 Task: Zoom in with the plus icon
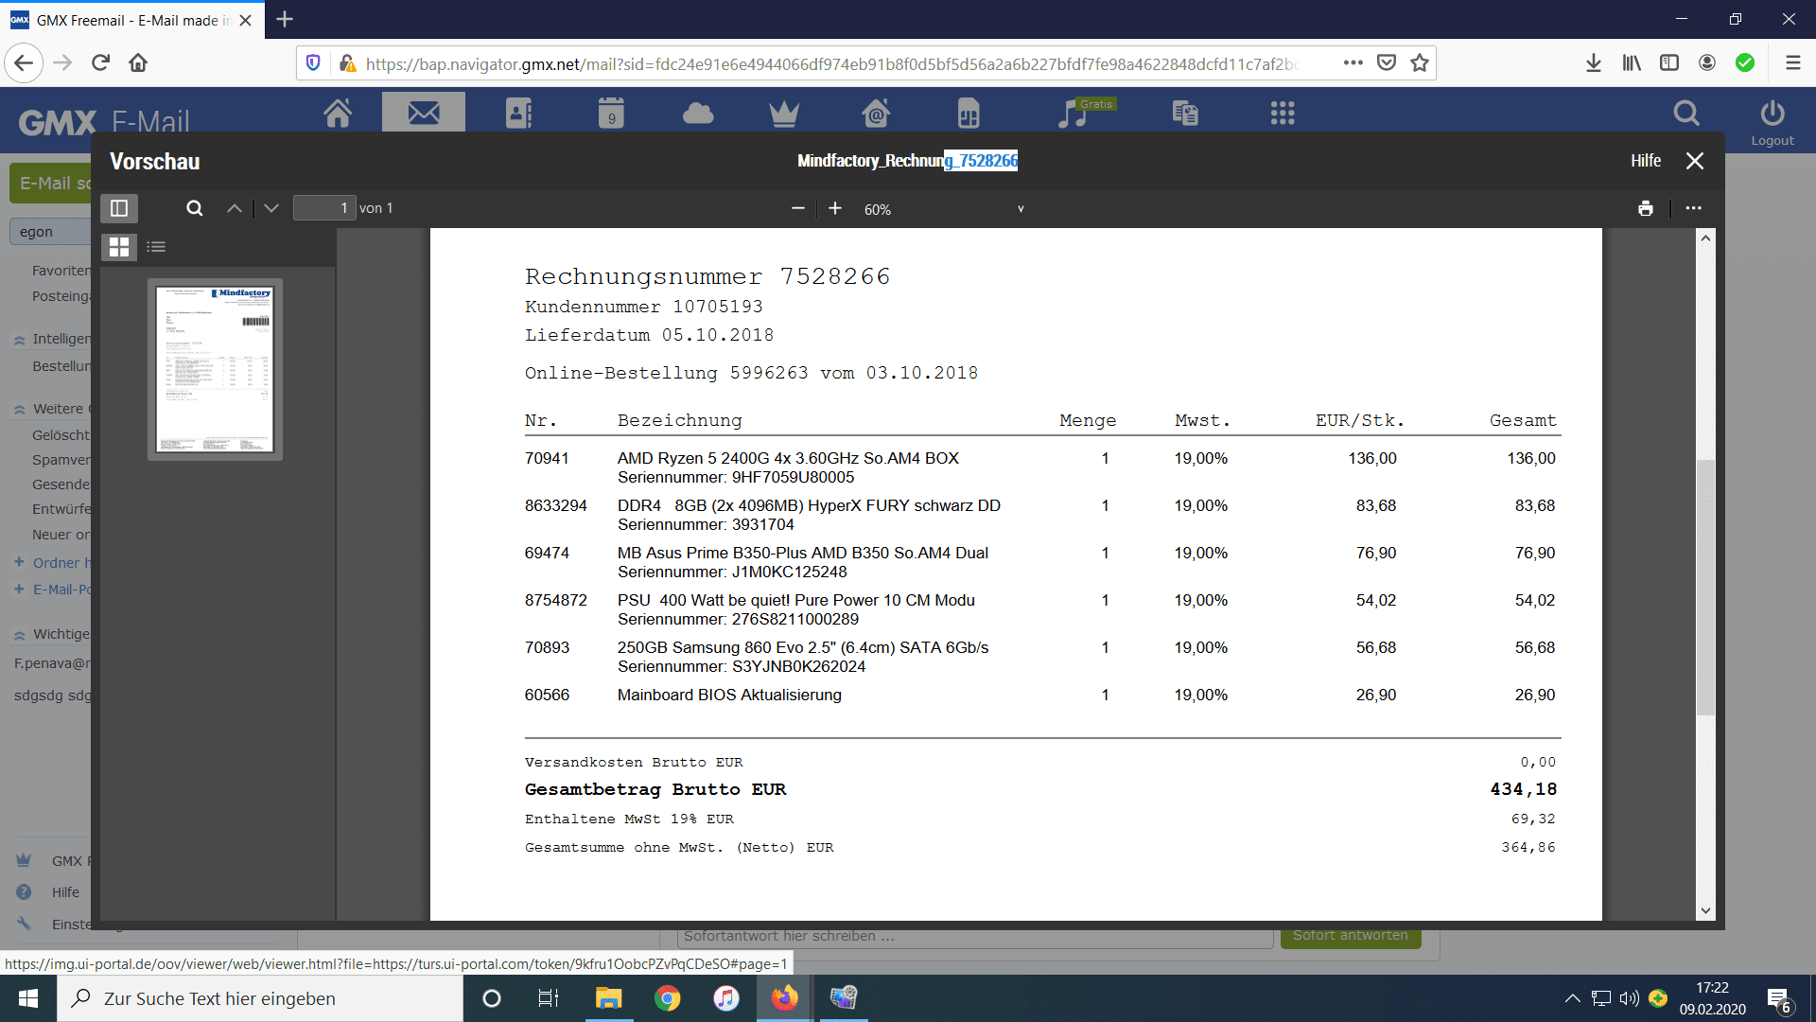coord(835,208)
